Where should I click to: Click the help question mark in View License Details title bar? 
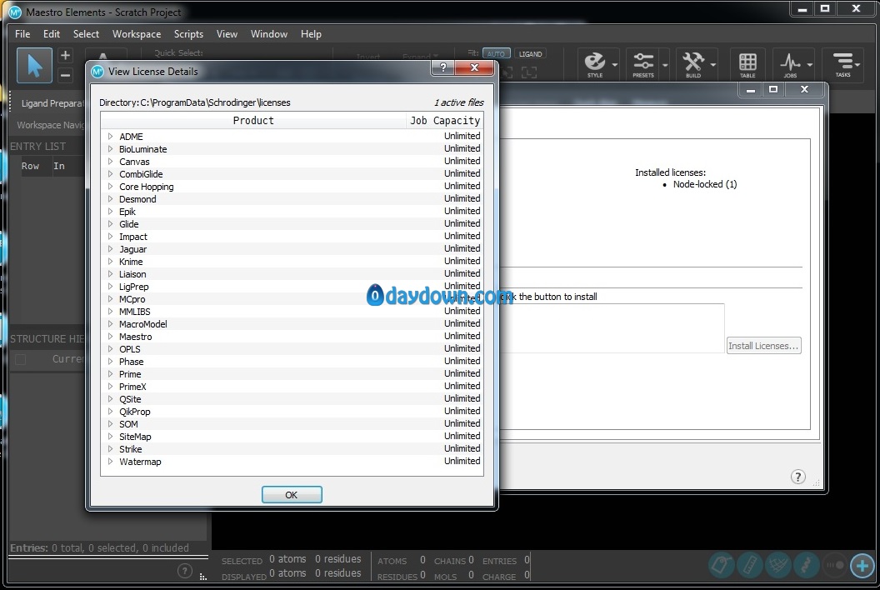443,67
